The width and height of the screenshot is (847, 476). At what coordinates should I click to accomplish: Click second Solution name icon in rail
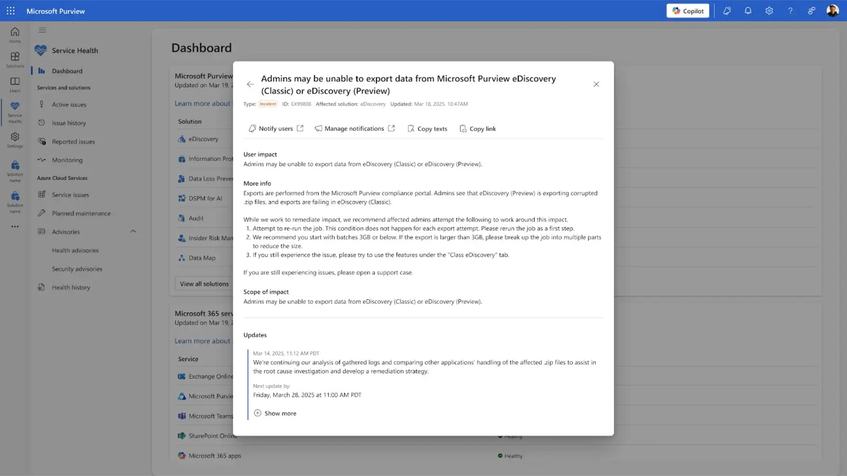[15, 203]
